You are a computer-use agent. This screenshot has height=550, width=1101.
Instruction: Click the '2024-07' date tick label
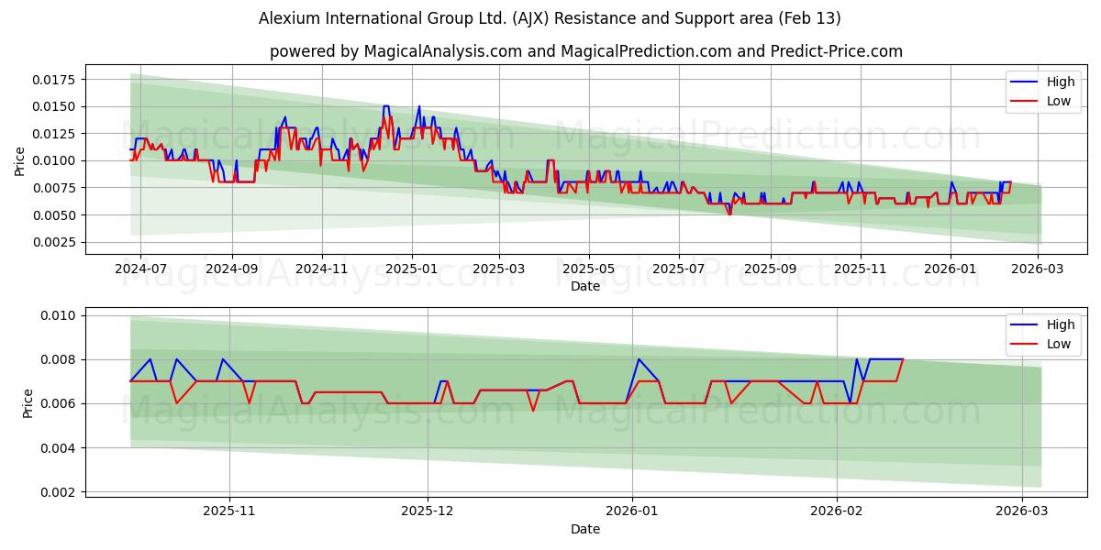click(140, 269)
